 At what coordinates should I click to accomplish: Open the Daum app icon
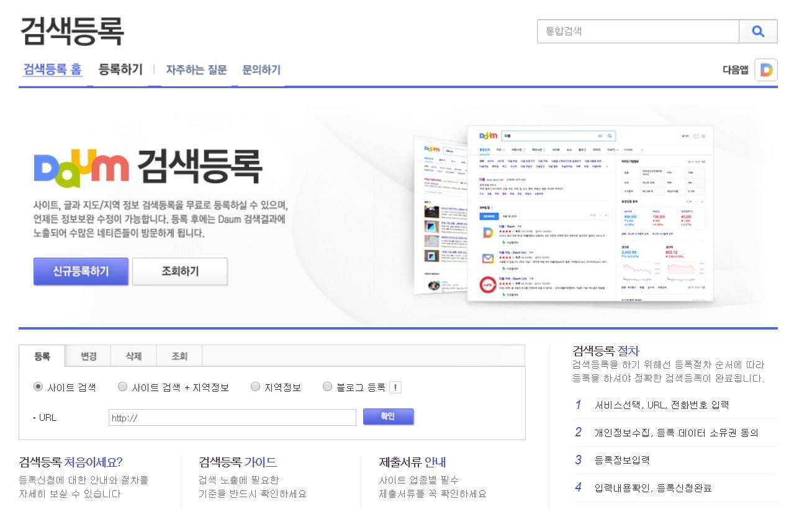coord(766,70)
